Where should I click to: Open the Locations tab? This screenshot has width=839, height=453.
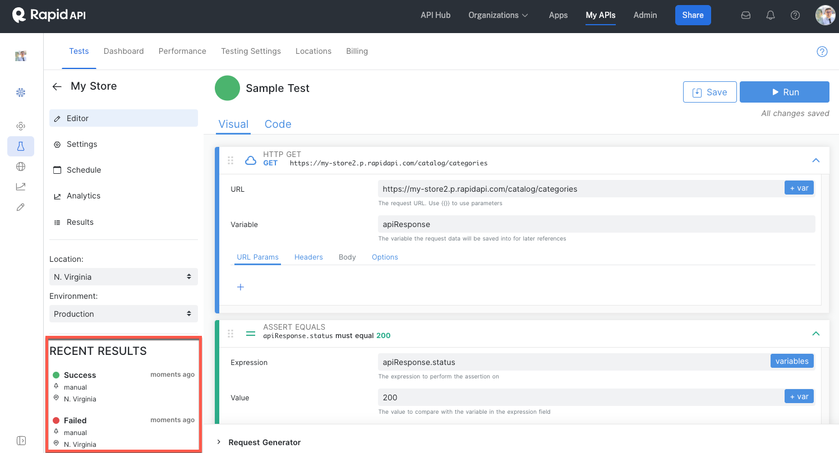point(314,51)
